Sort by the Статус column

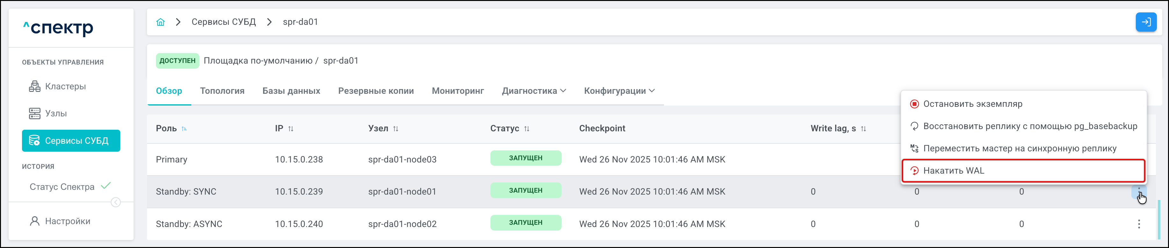(x=526, y=129)
